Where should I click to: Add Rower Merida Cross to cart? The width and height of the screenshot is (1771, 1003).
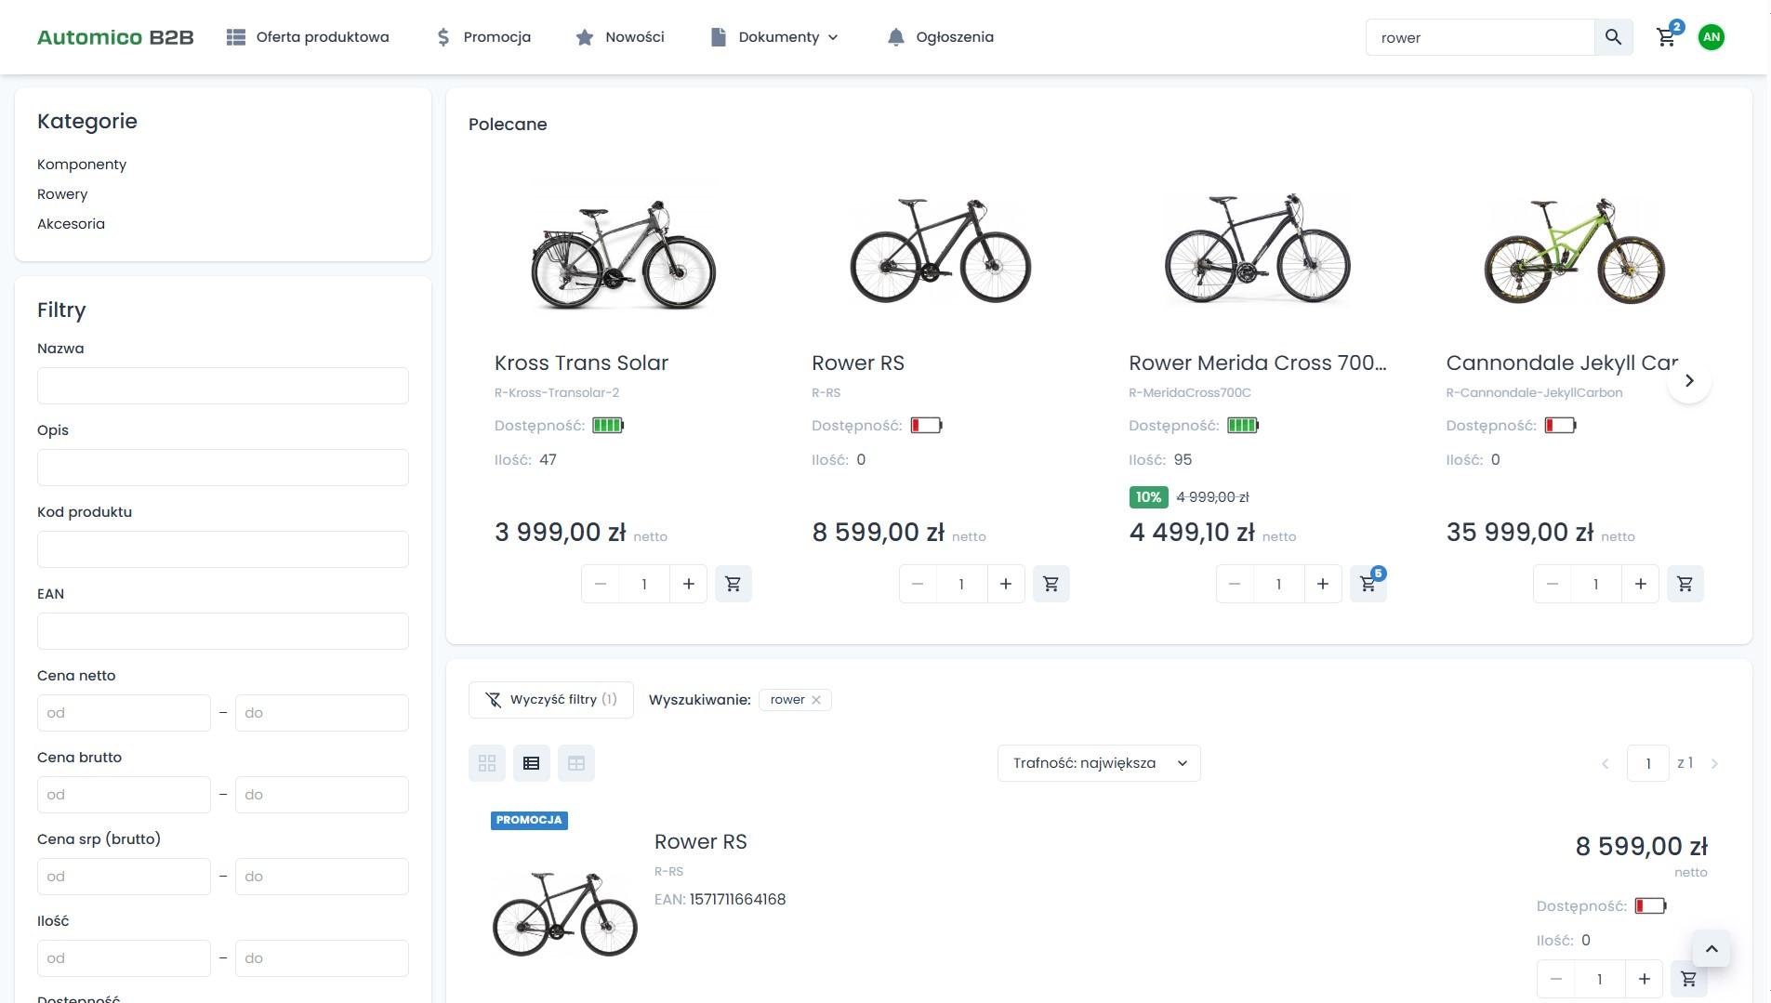(x=1368, y=584)
